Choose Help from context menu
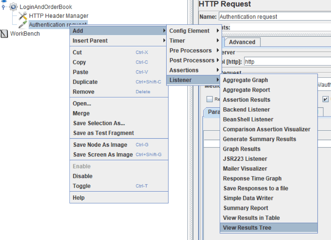This screenshot has width=331, height=240. [118, 198]
